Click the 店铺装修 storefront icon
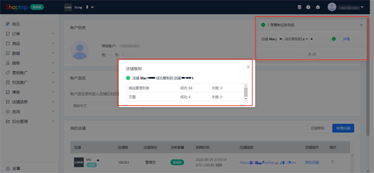Screen dimensions: 374x173 click(8, 102)
